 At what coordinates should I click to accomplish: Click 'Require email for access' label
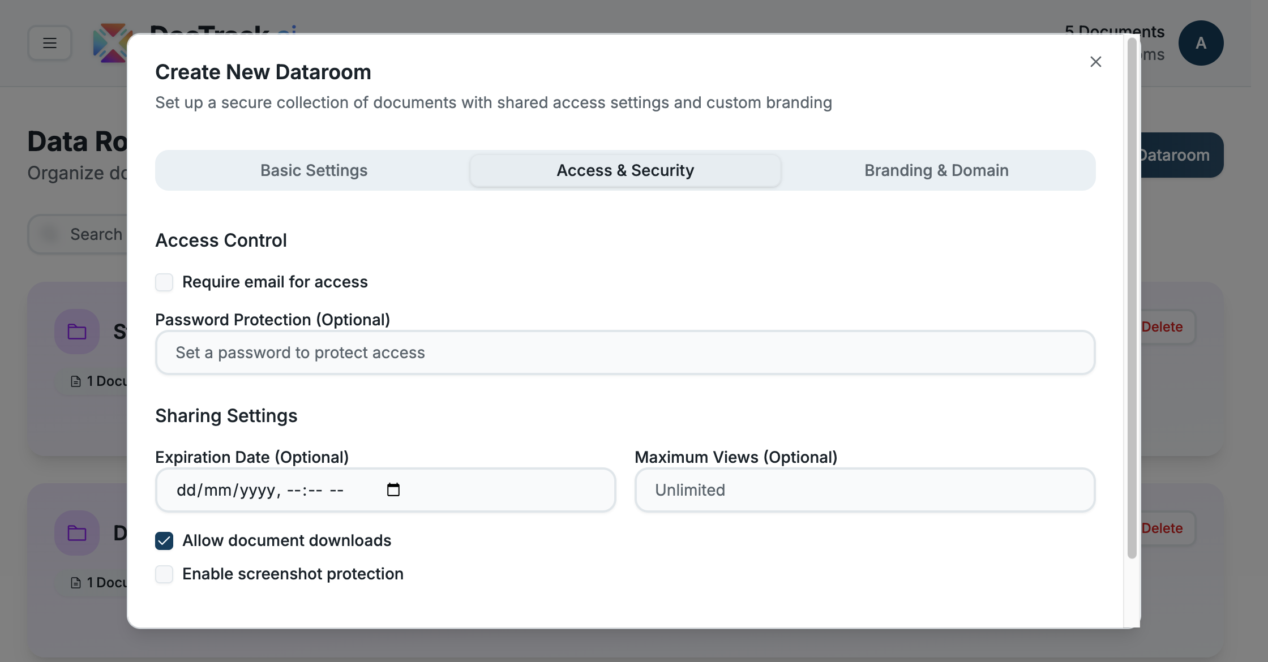coord(275,282)
